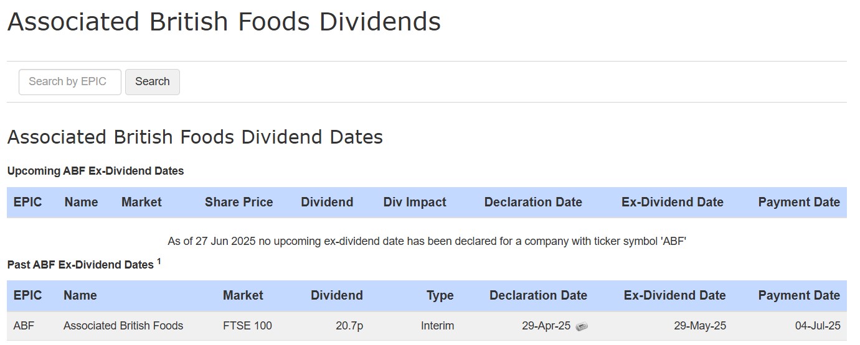This screenshot has height=345, width=860.
Task: Click the Search by EPIC input field
Action: tap(70, 81)
